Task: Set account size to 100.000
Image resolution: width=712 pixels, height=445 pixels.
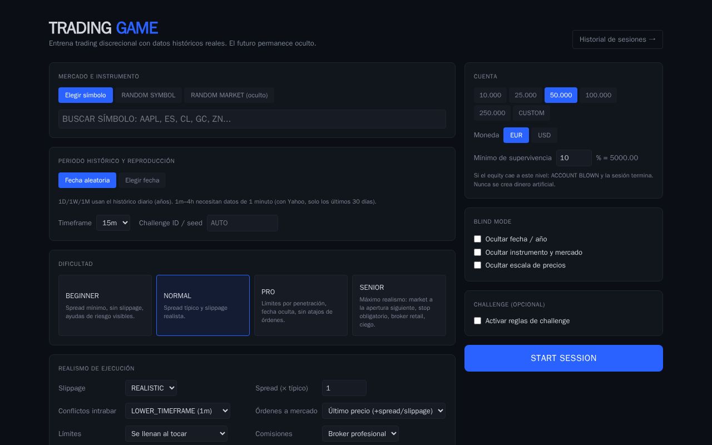Action: pyautogui.click(x=598, y=95)
